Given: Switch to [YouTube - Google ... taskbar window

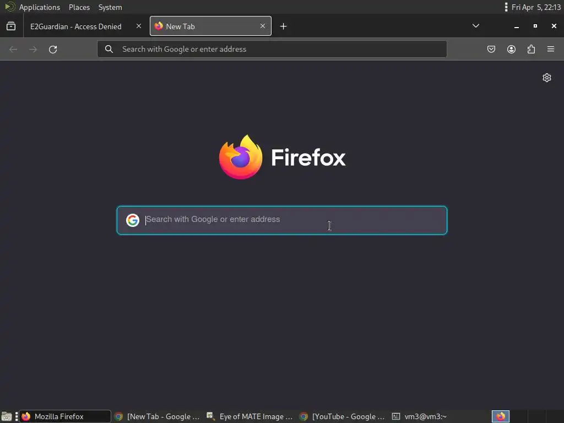Looking at the screenshot, I should tap(343, 416).
